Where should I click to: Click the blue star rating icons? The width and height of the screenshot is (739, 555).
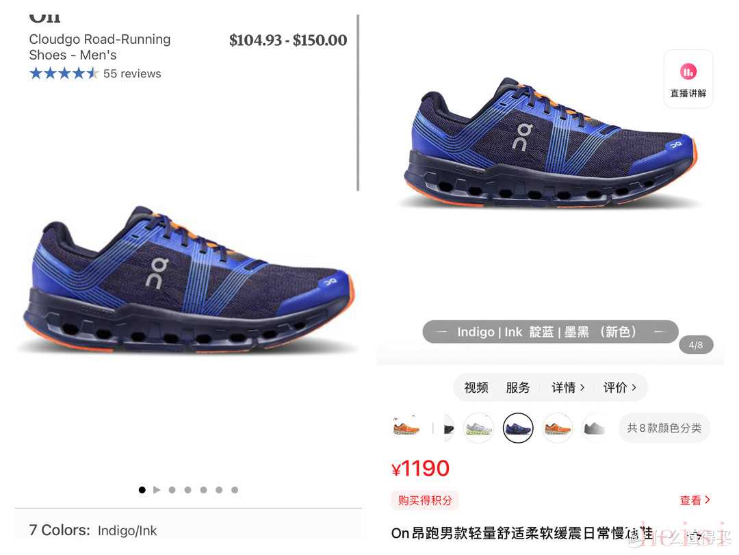(64, 73)
